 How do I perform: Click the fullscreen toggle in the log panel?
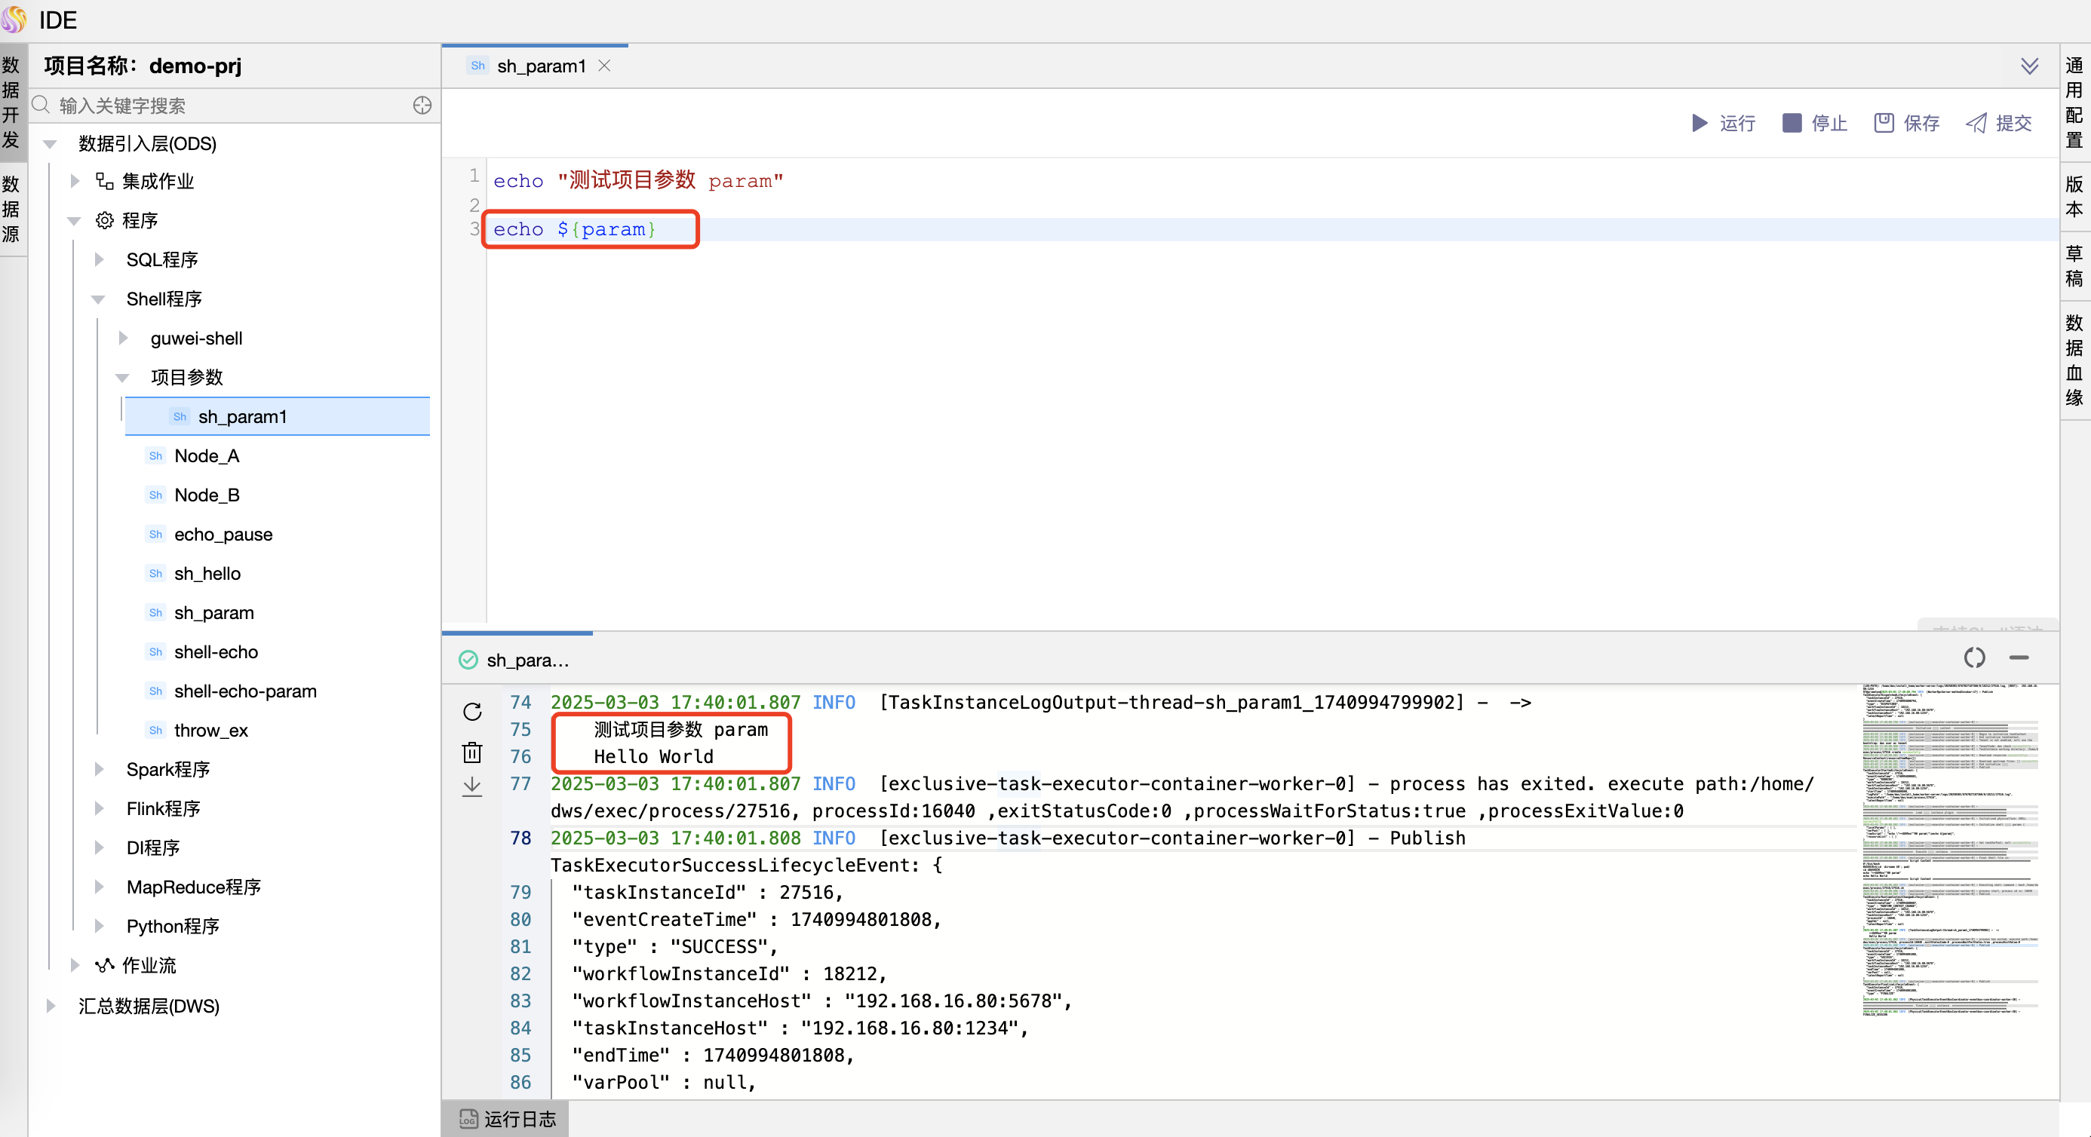point(1974,657)
